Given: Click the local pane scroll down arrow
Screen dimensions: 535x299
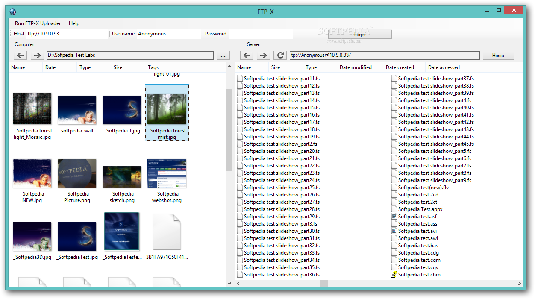Looking at the screenshot, I should click(x=229, y=283).
